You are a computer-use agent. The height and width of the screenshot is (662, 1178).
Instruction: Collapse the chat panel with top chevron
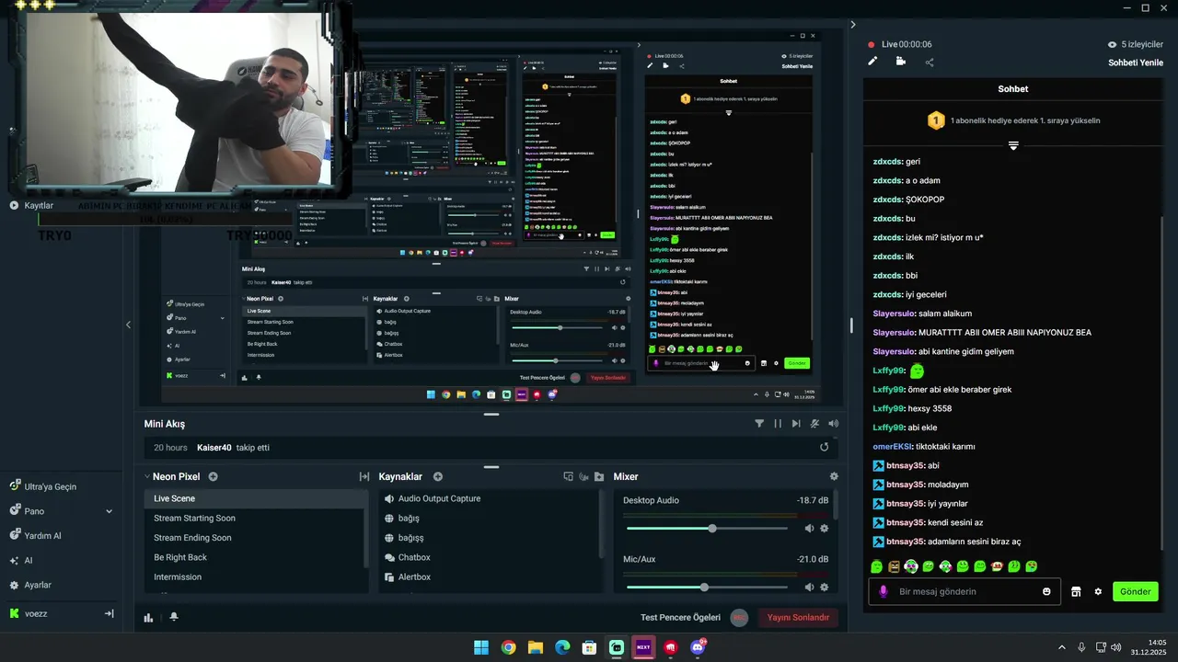853,25
